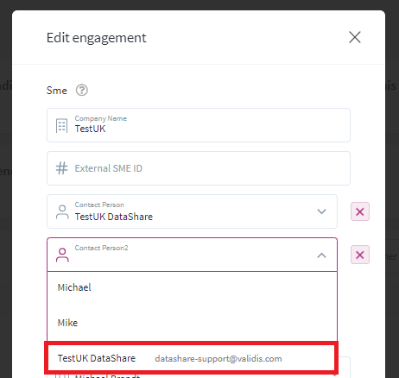Click the Sme section label
The width and height of the screenshot is (399, 378).
click(x=57, y=91)
